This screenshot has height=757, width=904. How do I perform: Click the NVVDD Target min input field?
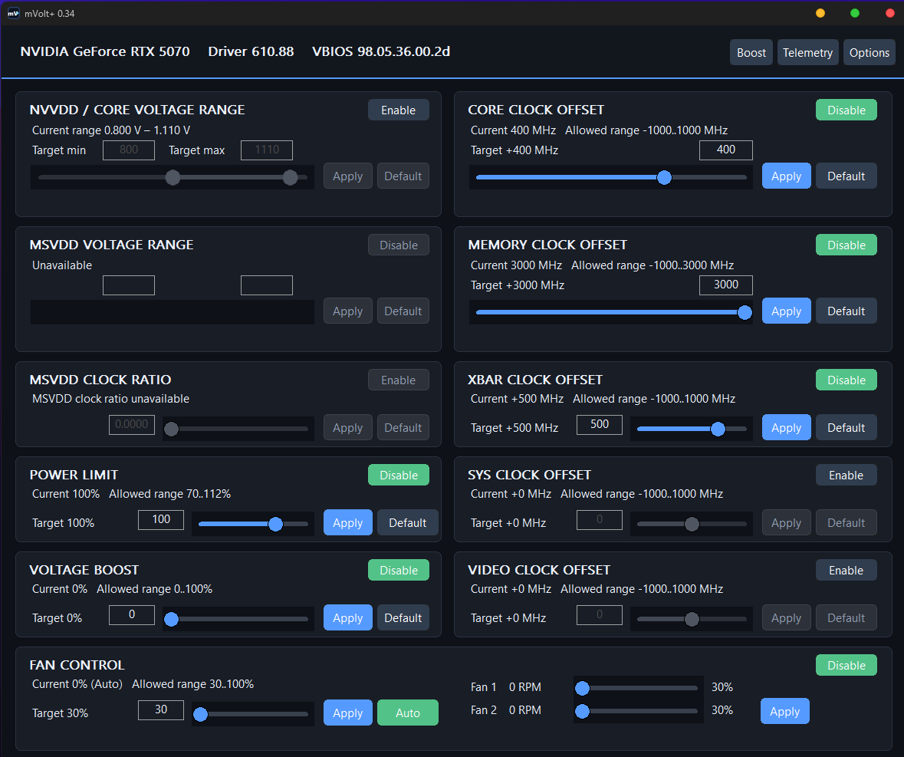tap(129, 150)
